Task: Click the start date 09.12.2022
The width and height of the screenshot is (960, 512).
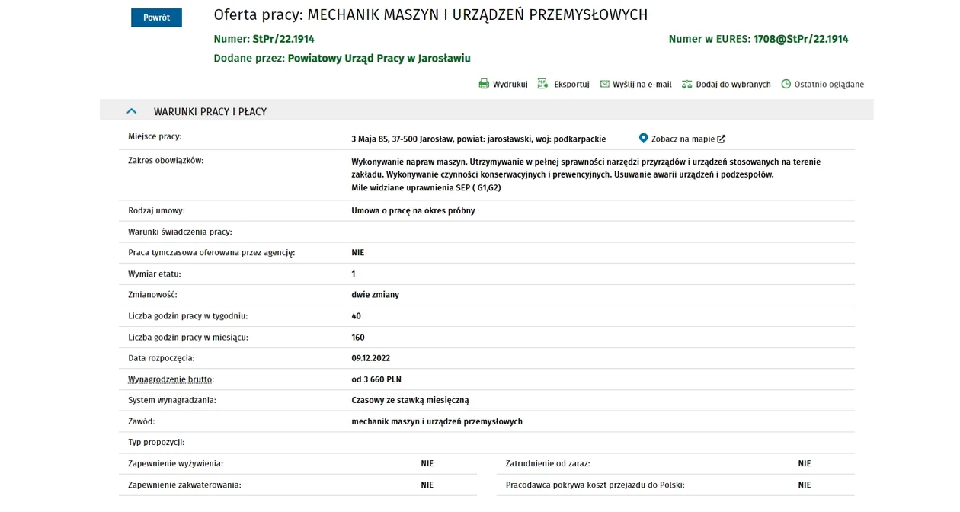Action: coord(370,358)
